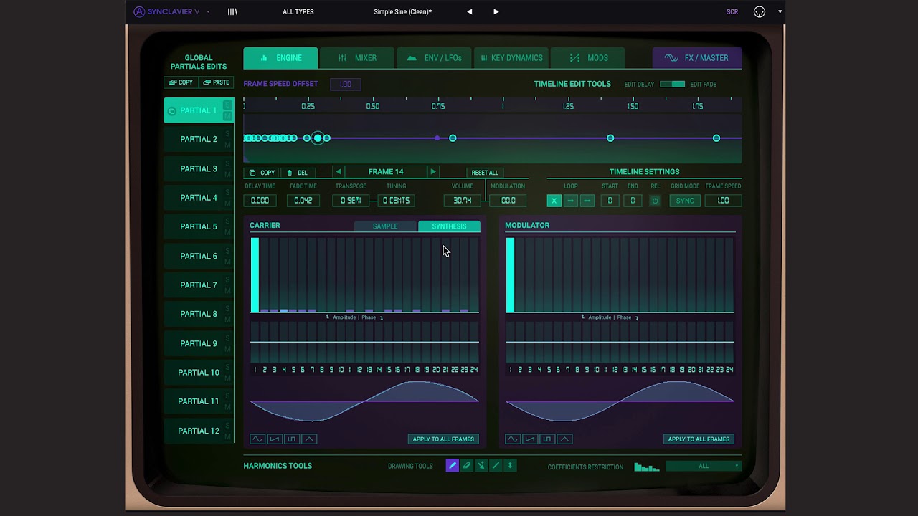Toggle the Edit Delay / Edit Fade switch
Screen dimensions: 918x516
coord(672,85)
